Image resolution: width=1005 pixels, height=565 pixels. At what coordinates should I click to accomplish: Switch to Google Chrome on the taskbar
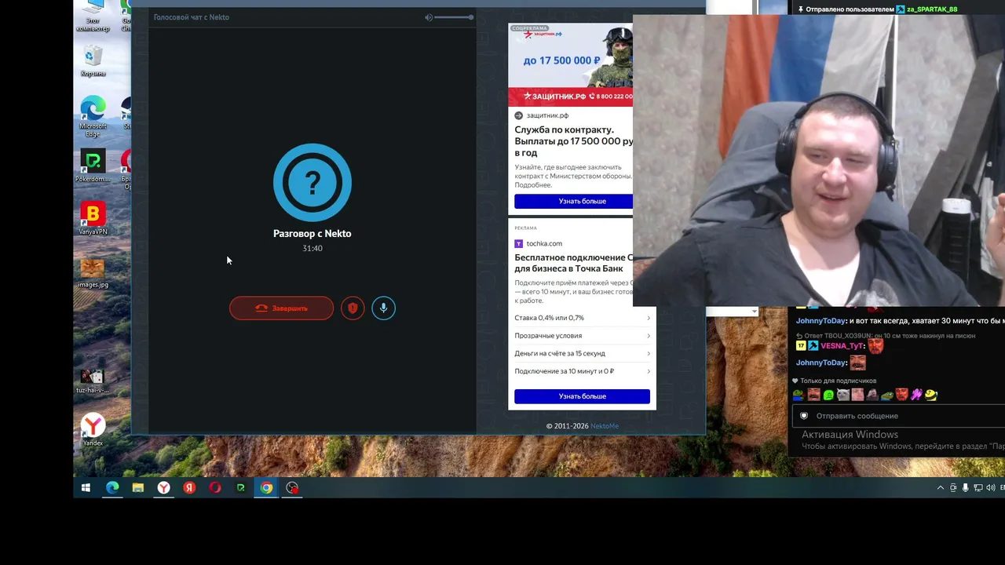(x=267, y=488)
